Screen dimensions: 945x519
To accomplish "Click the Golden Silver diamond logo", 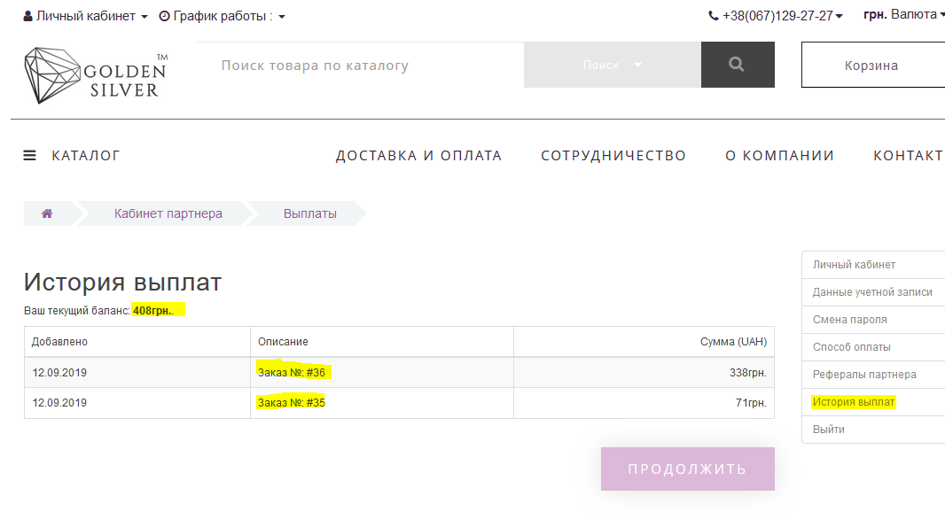I will (x=95, y=75).
